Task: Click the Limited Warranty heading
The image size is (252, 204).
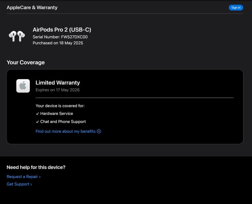Action: (x=58, y=83)
